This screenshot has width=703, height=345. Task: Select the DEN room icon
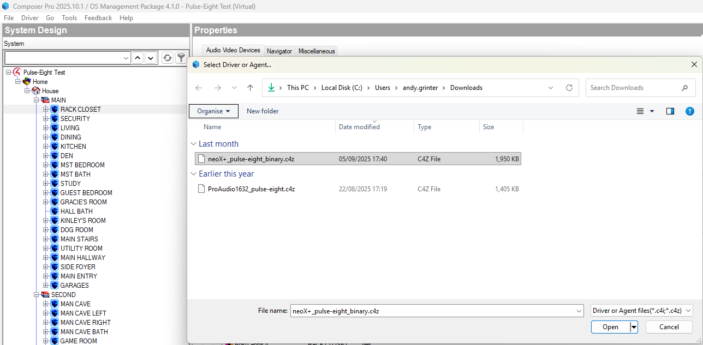click(55, 156)
